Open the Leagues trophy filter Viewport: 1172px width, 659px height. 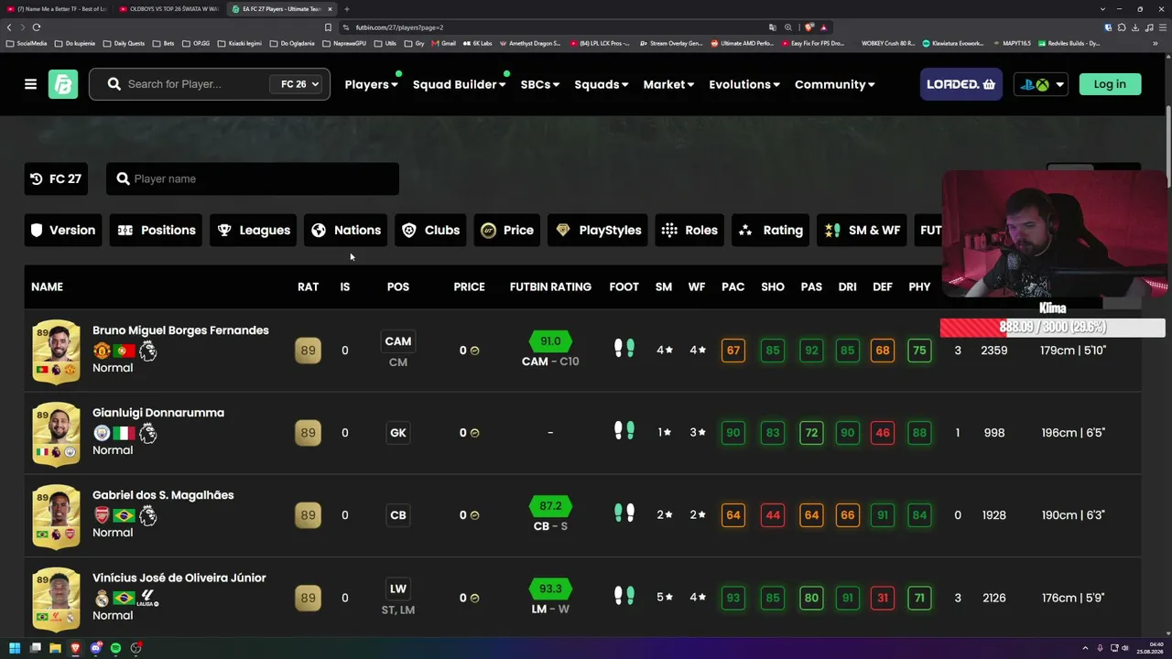tap(254, 230)
